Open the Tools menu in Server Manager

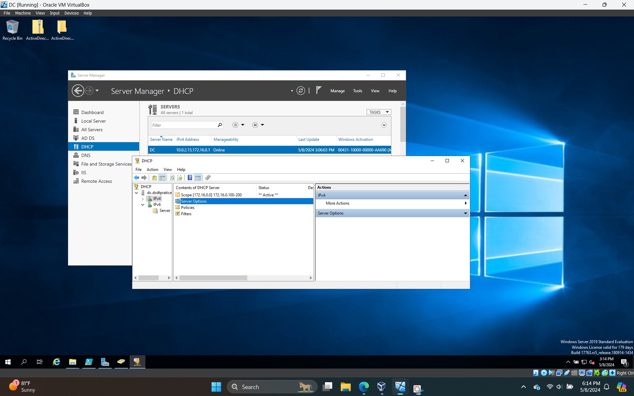[x=357, y=91]
